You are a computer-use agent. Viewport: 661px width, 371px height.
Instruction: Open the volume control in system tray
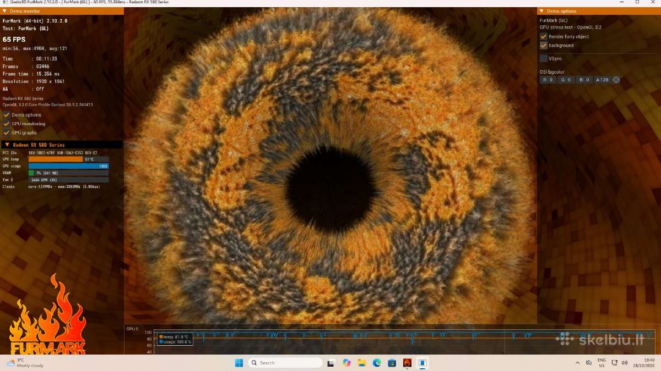click(x=625, y=363)
